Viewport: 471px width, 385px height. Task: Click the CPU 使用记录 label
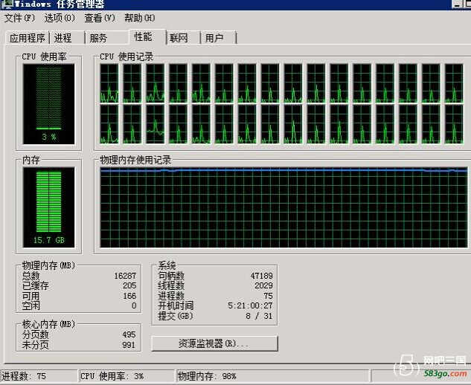point(126,56)
